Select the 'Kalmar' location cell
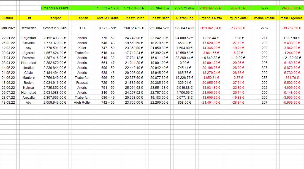 coord(29,87)
